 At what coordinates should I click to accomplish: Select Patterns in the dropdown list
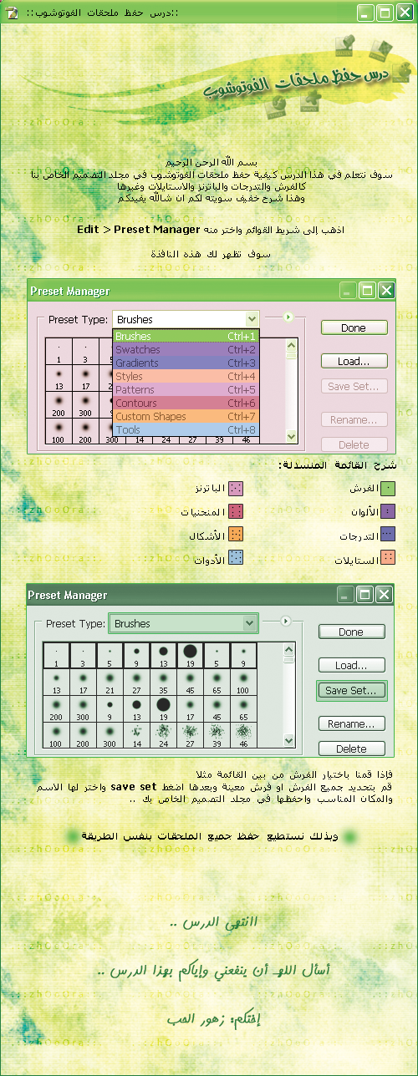(187, 389)
